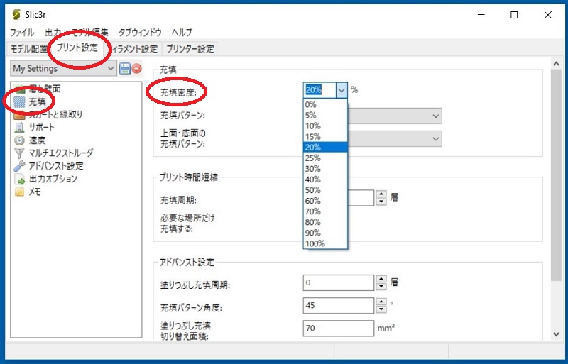Increase 充填パターン角度 with up arrow
The height and width of the screenshot is (364, 568).
[x=381, y=302]
